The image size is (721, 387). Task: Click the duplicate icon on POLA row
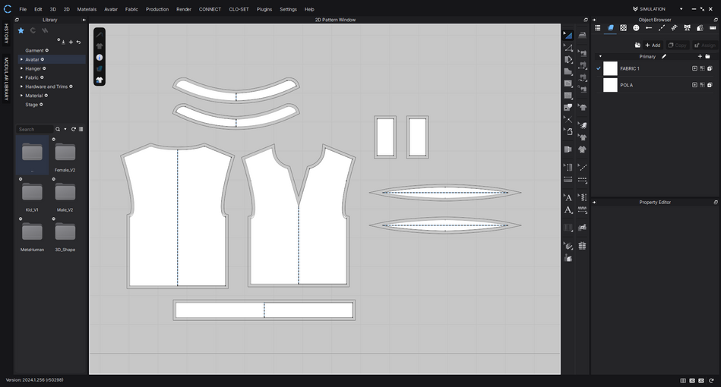(710, 85)
